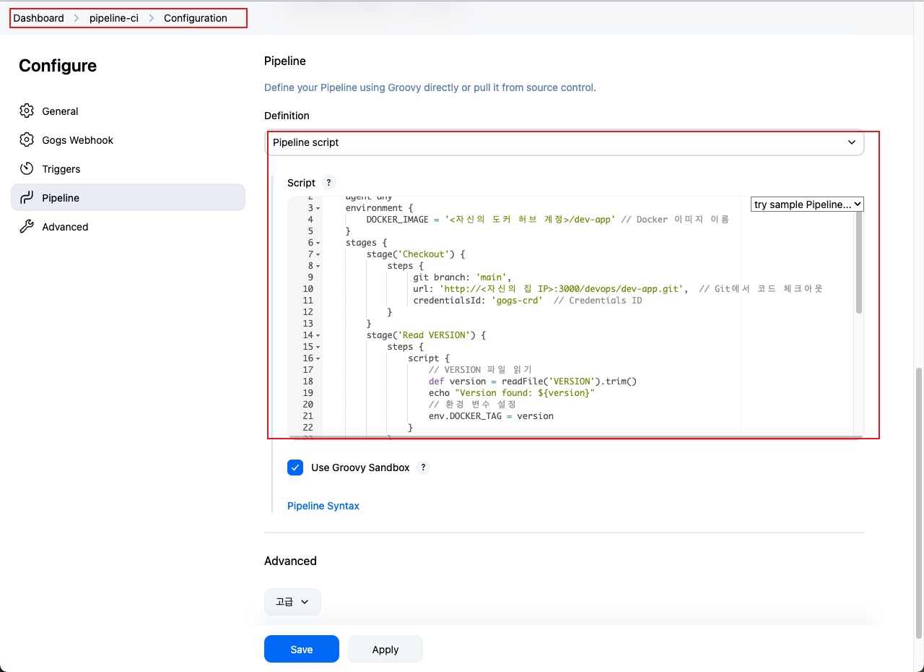Click the '// VERSION 파일 읽기' comment line

click(x=480, y=370)
